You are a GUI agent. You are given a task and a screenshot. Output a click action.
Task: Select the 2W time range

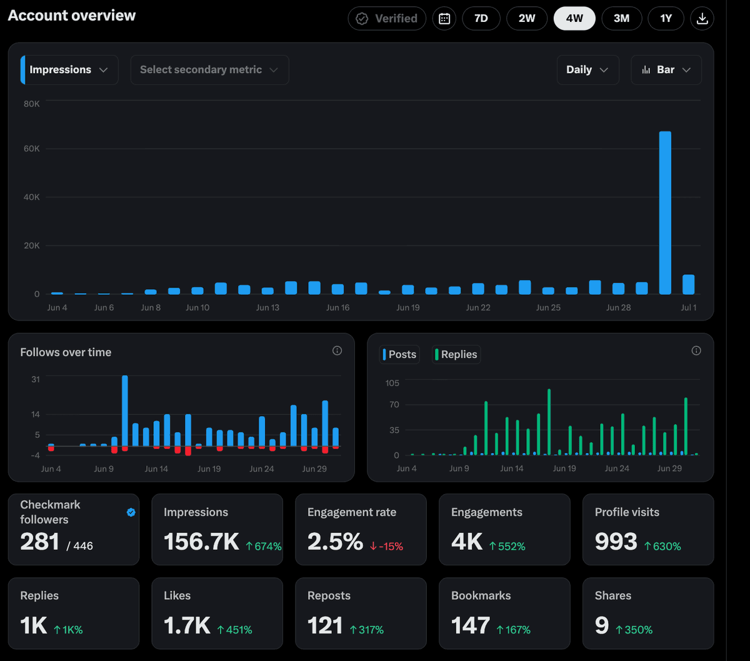[527, 19]
